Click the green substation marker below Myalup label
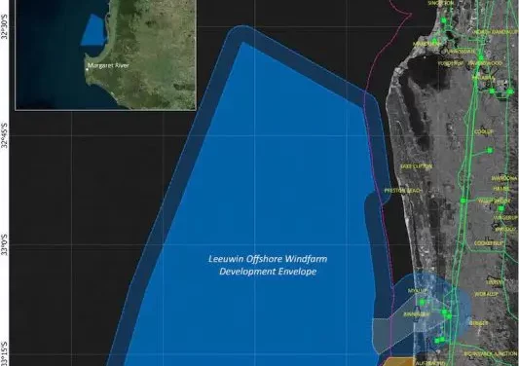The image size is (519, 366). pyautogui.click(x=422, y=302)
